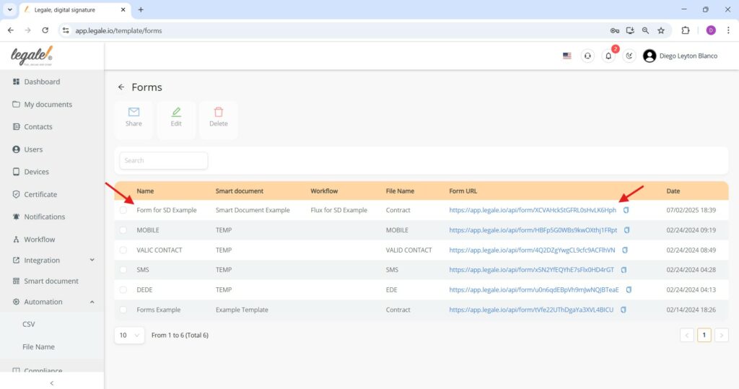739x389 pixels.
Task: Open the notifications bell
Action: pos(608,56)
